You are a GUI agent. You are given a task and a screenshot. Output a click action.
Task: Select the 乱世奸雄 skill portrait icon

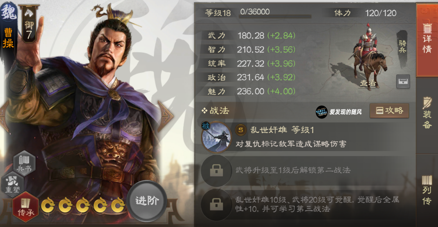pyautogui.click(x=216, y=137)
